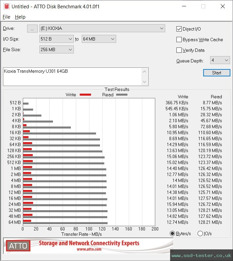This screenshot has width=233, height=261.
Task: Expand the (E:) KIOXIA drive dropdown
Action: 102,29
